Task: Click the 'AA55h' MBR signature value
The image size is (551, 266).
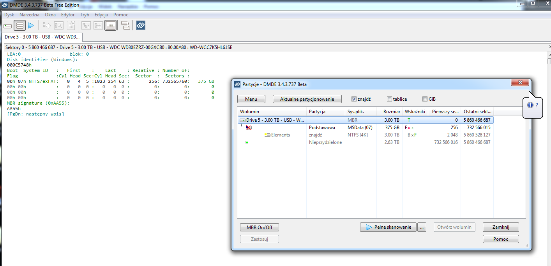Action: [14, 108]
